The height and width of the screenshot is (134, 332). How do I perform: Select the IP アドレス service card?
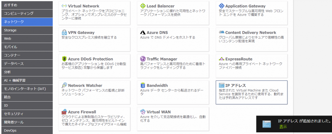[x=251, y=92]
